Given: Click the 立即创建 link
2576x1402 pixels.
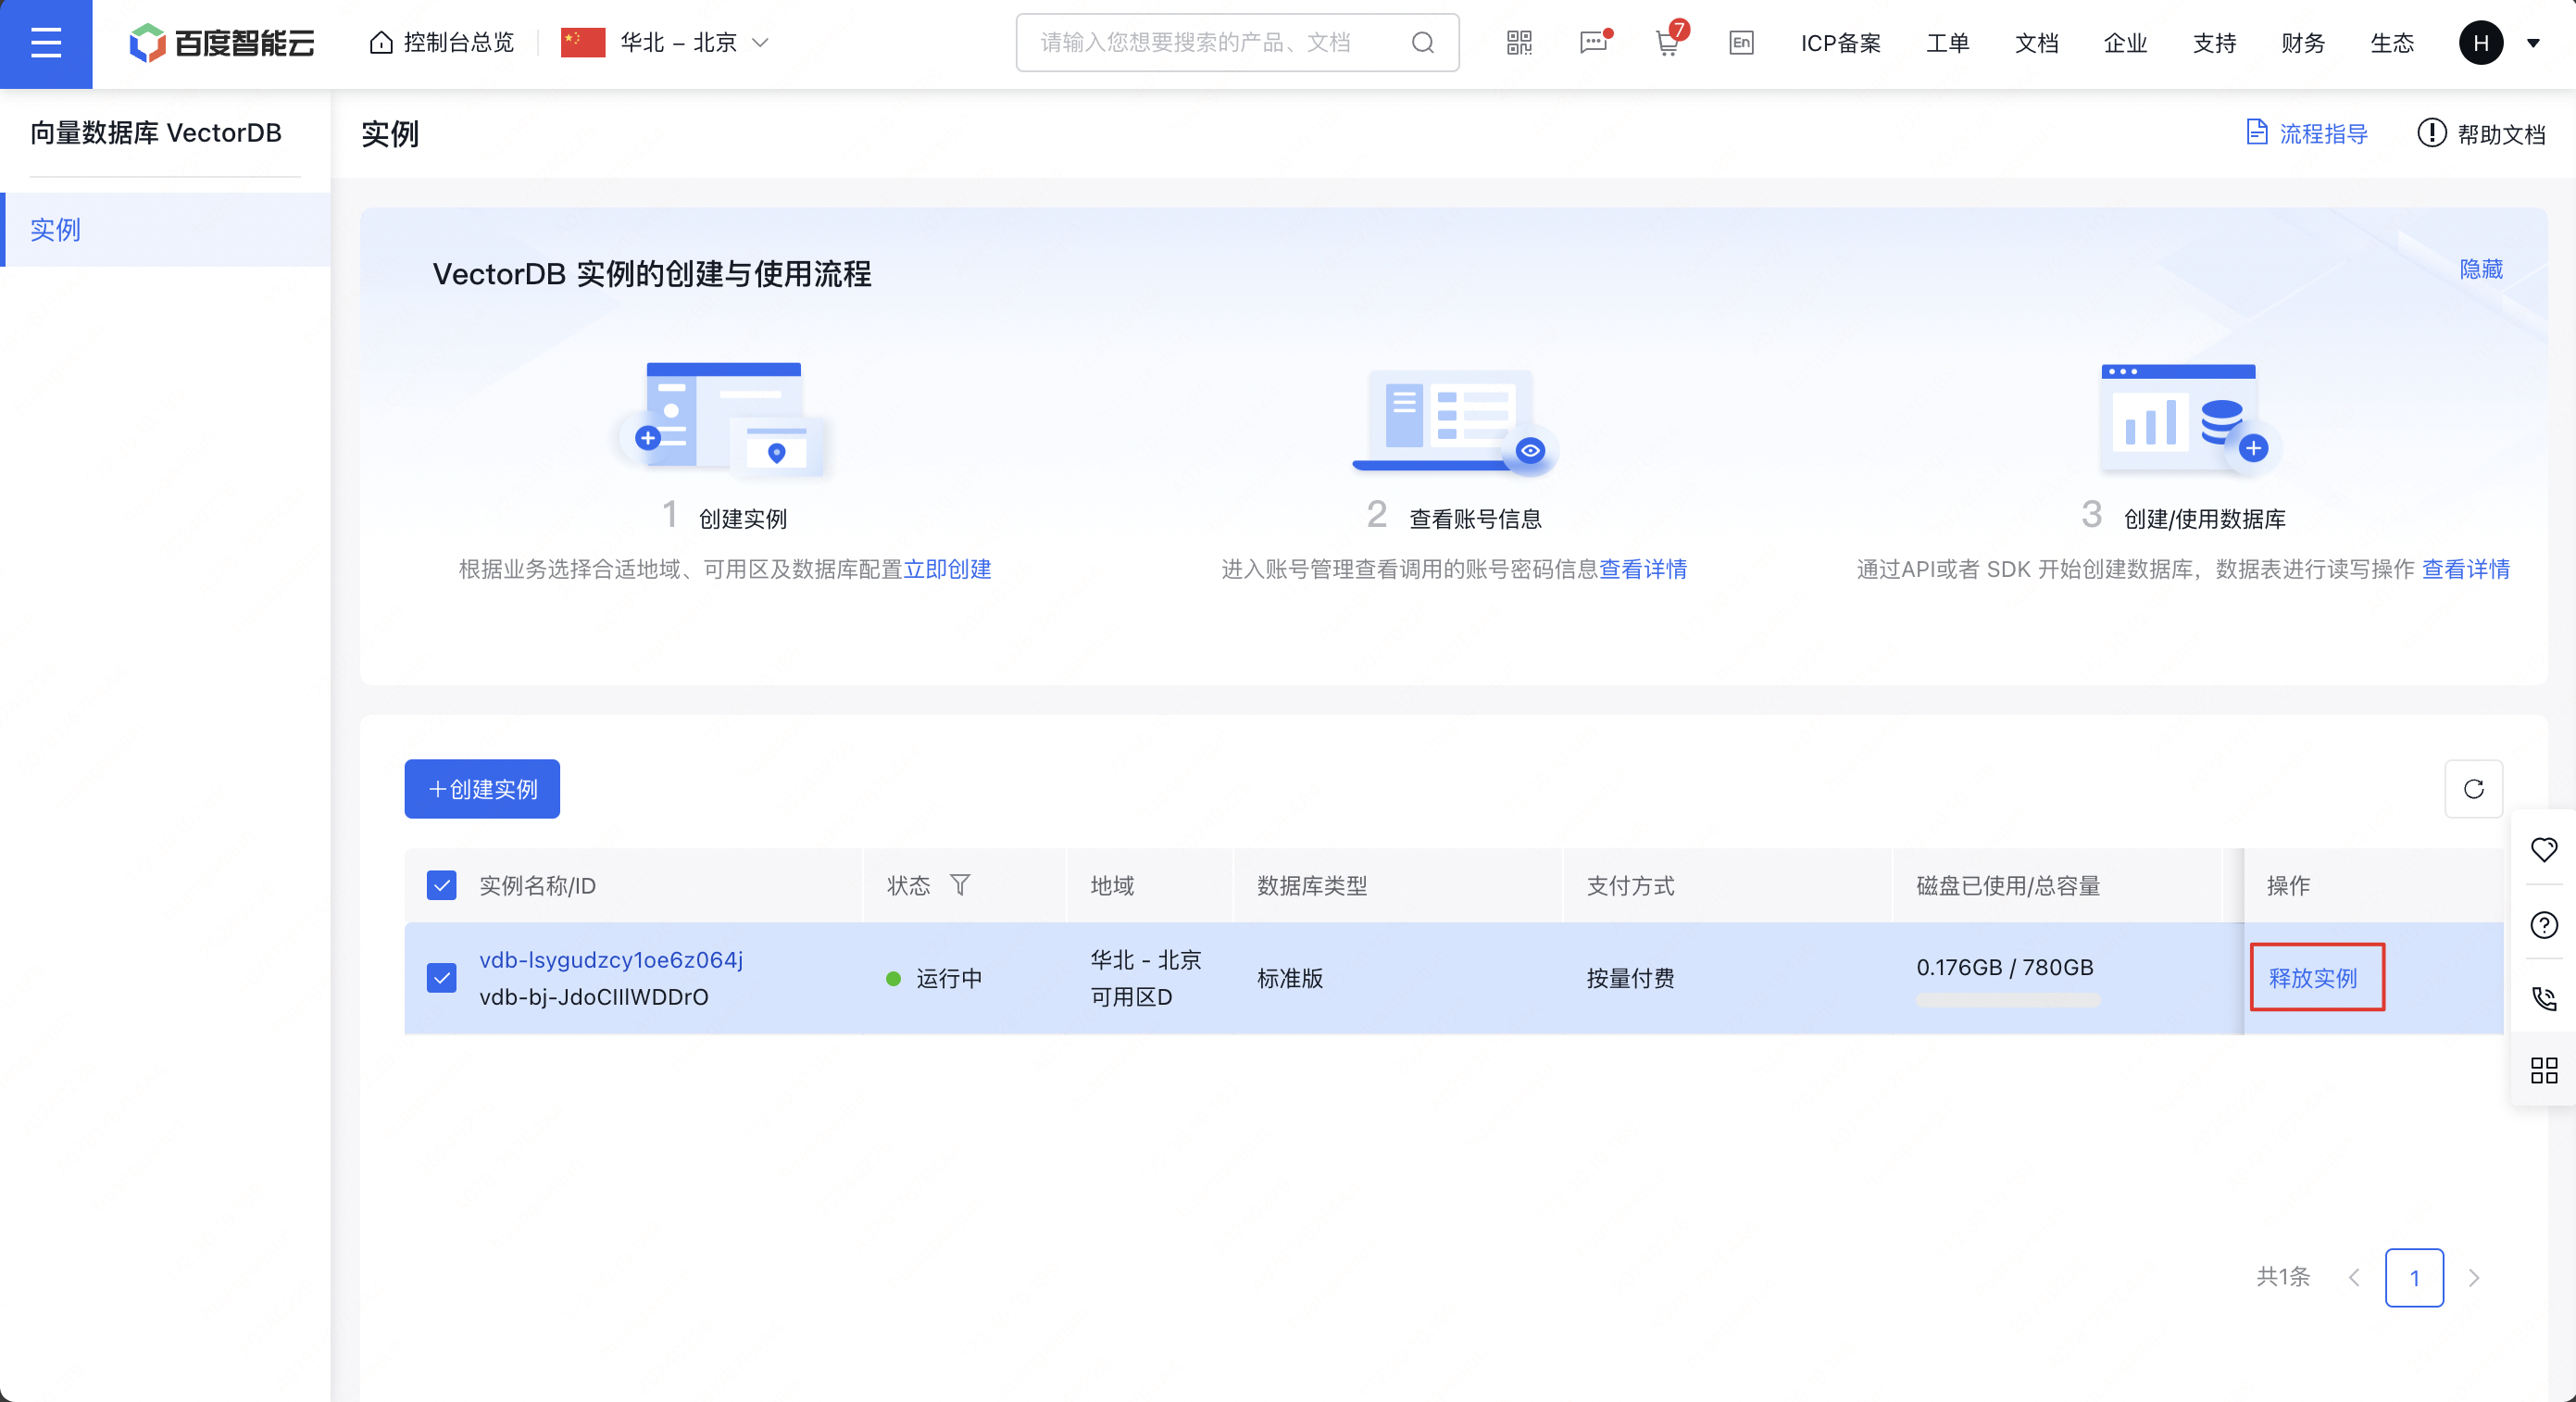Looking at the screenshot, I should click(x=947, y=569).
